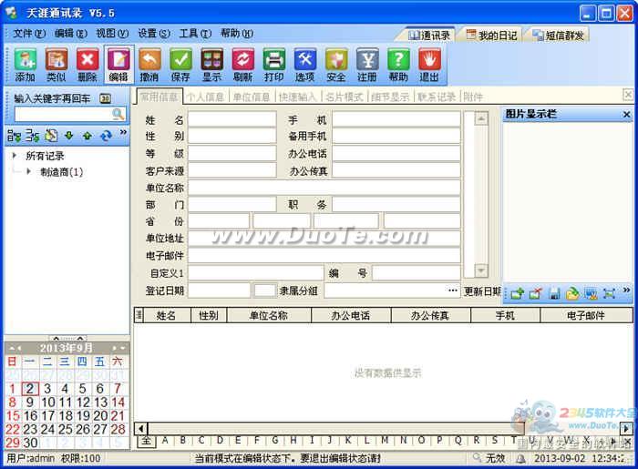Image resolution: width=638 pixels, height=469 pixels.
Task: Select the 单位信息 tab
Action: coord(252,97)
